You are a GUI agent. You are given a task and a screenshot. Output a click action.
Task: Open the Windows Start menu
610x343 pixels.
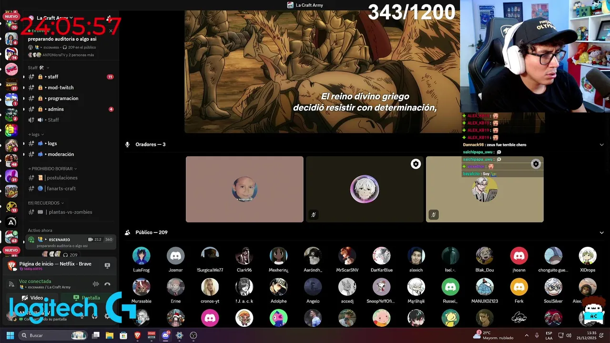coord(10,335)
